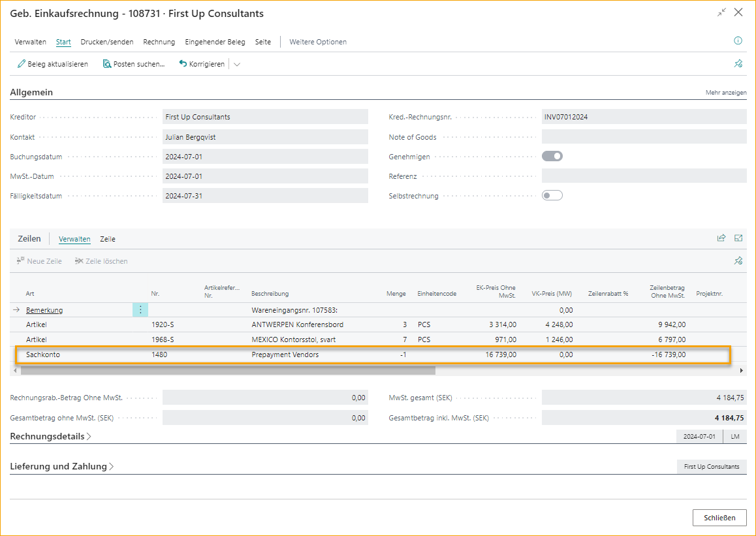Click the Beleg aktualisieren pencil icon
The image size is (756, 536).
22,64
